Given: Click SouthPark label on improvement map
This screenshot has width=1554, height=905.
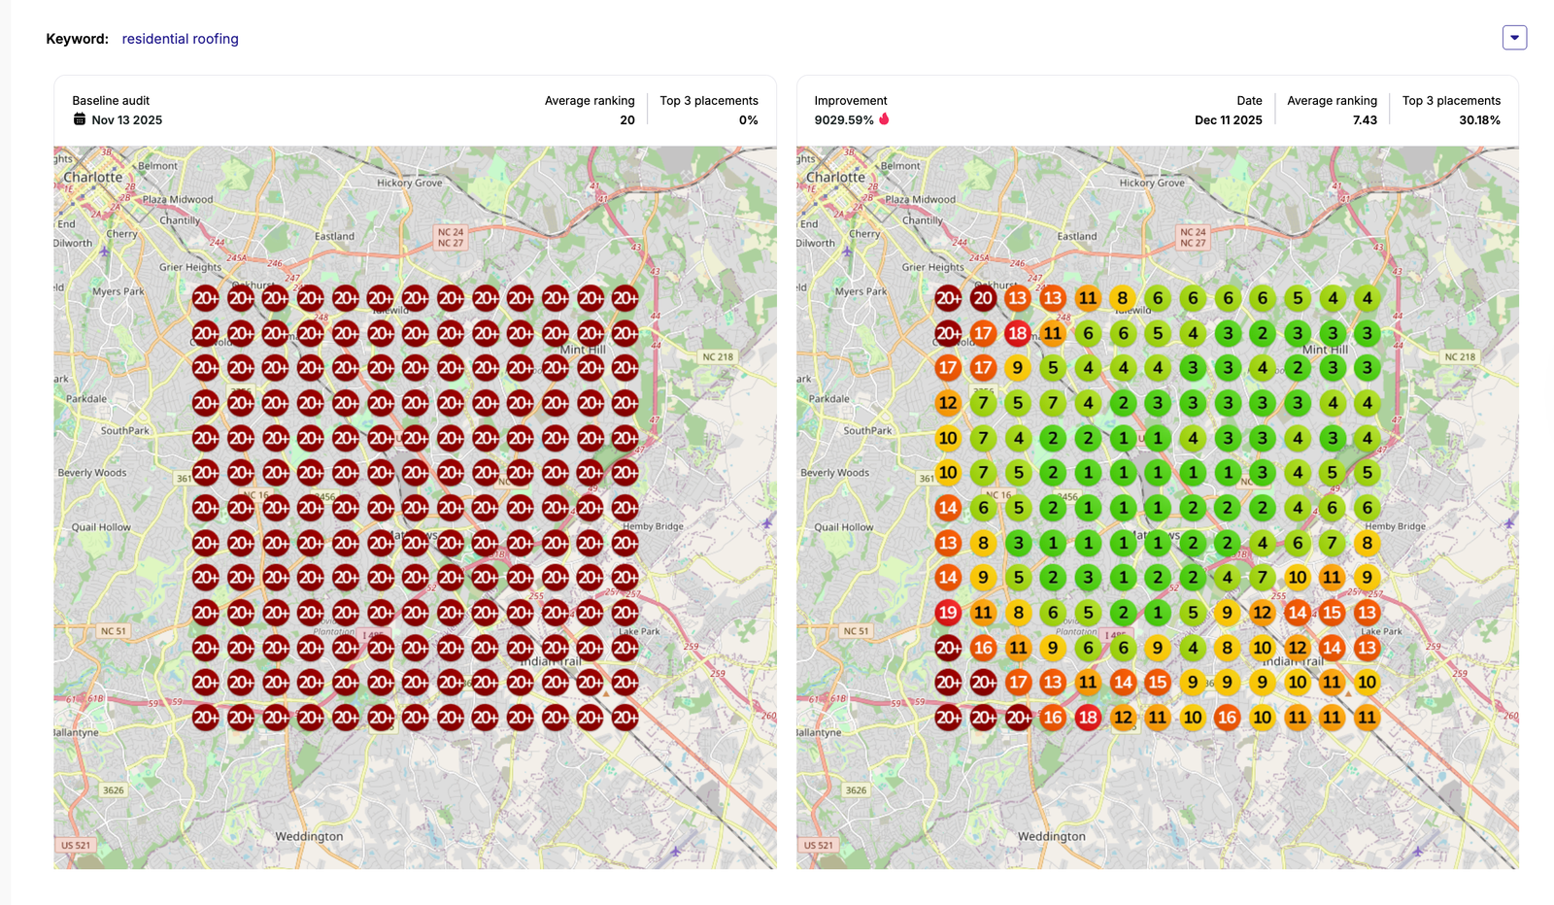Looking at the screenshot, I should [x=867, y=430].
